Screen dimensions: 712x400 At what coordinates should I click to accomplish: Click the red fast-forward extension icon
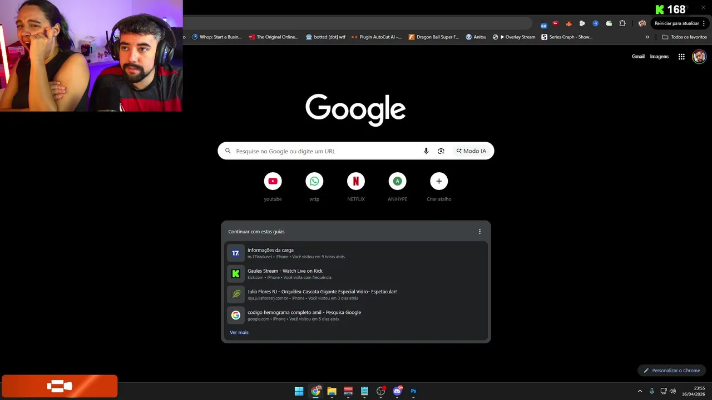point(555,23)
